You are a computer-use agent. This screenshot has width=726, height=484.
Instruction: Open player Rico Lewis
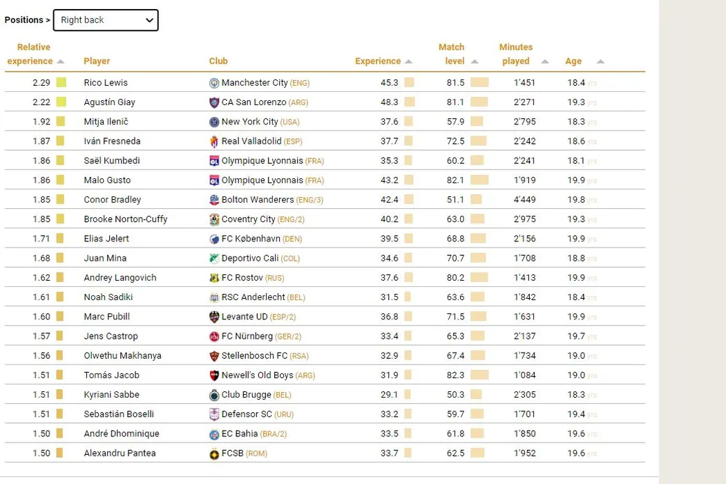106,82
